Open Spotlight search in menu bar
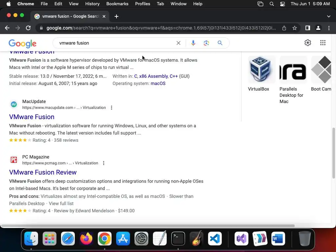The height and width of the screenshot is (252, 336). tap(271, 4)
